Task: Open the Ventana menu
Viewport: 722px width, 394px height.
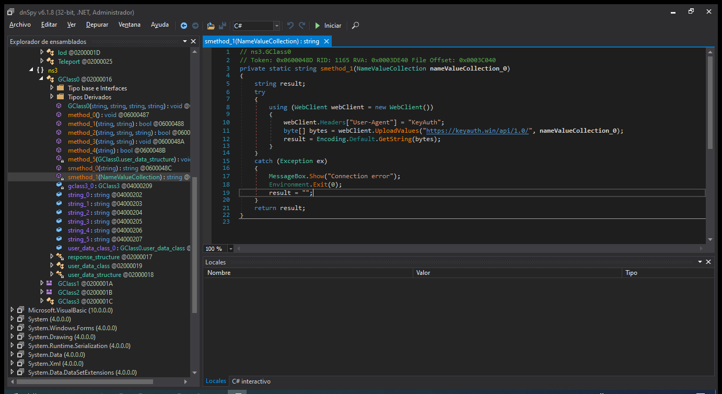Action: point(129,25)
